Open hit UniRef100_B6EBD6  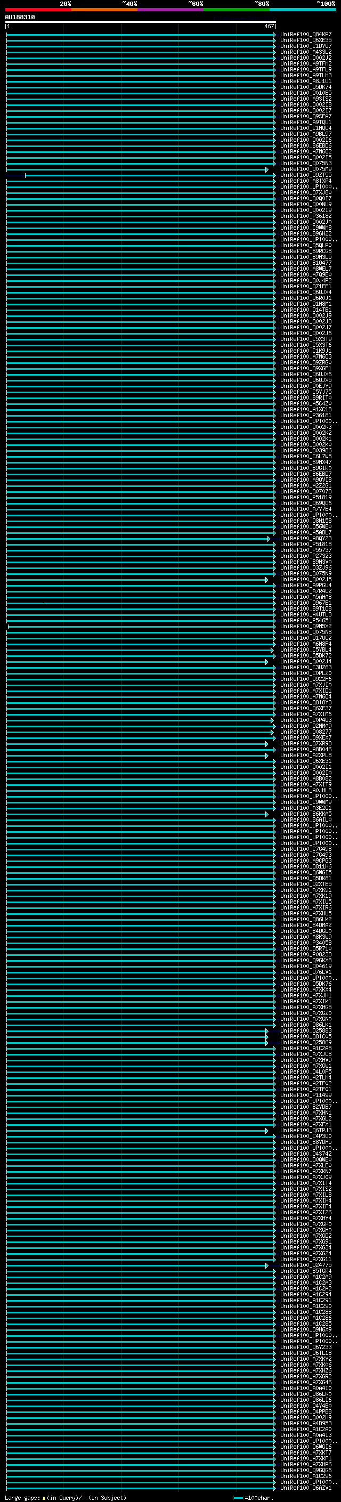pyautogui.click(x=305, y=146)
